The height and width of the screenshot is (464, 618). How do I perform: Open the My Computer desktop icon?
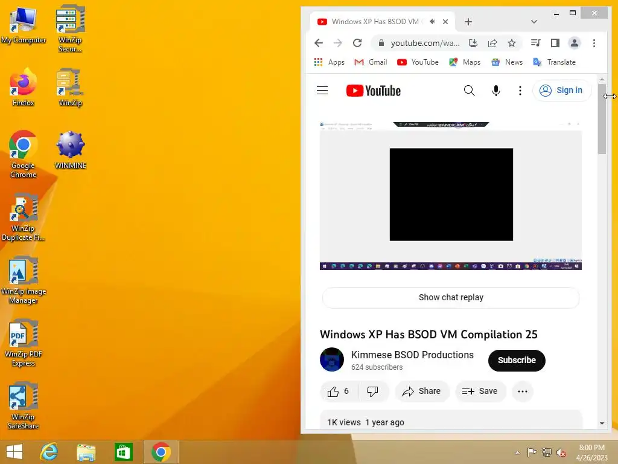coord(24,25)
